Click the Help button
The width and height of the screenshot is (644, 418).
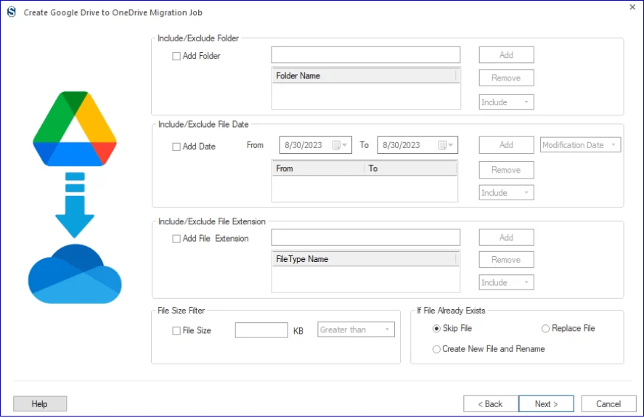(40, 403)
